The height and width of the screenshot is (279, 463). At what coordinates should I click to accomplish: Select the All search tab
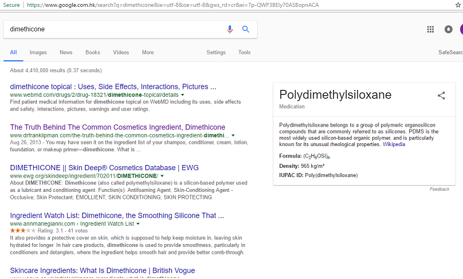point(13,53)
